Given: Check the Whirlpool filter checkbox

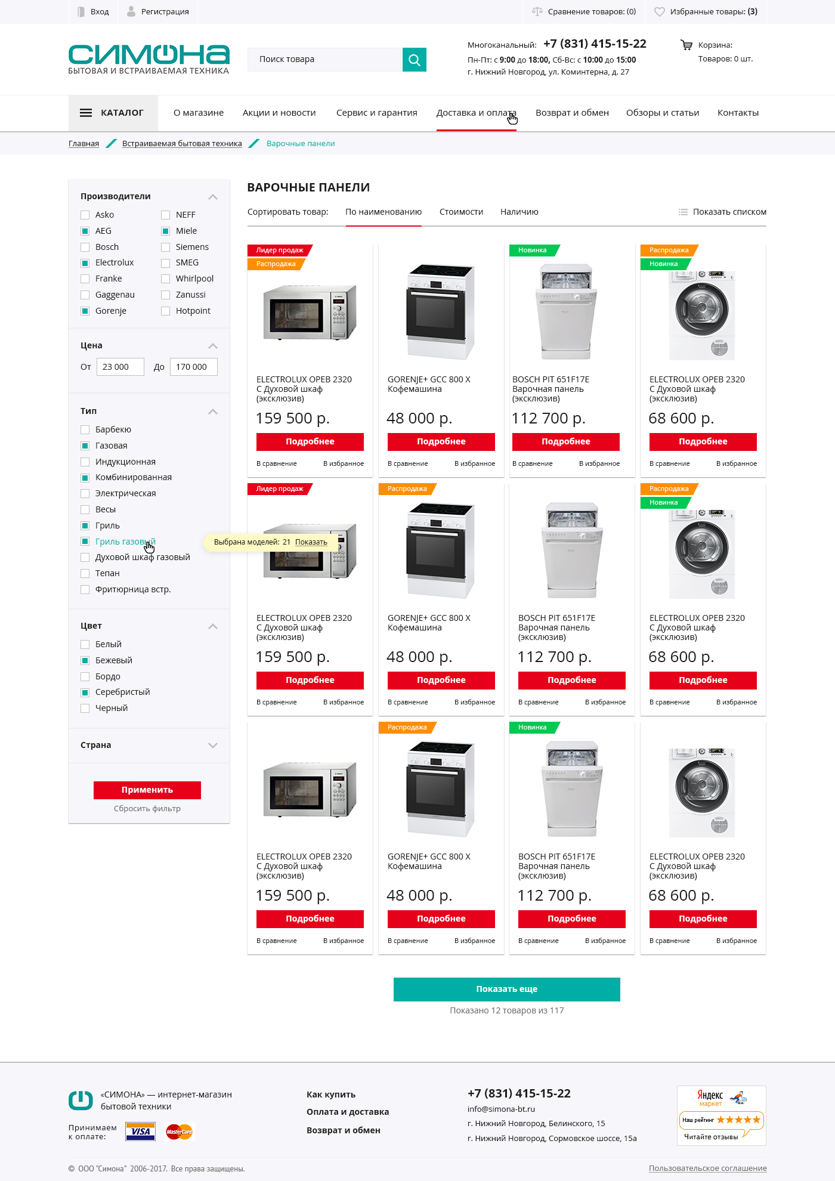Looking at the screenshot, I should click(x=165, y=279).
